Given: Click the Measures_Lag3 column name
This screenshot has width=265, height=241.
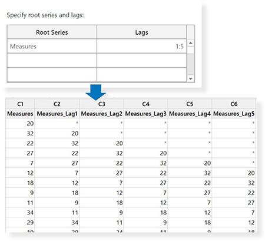Looking at the screenshot, I should pyautogui.click(x=145, y=114).
